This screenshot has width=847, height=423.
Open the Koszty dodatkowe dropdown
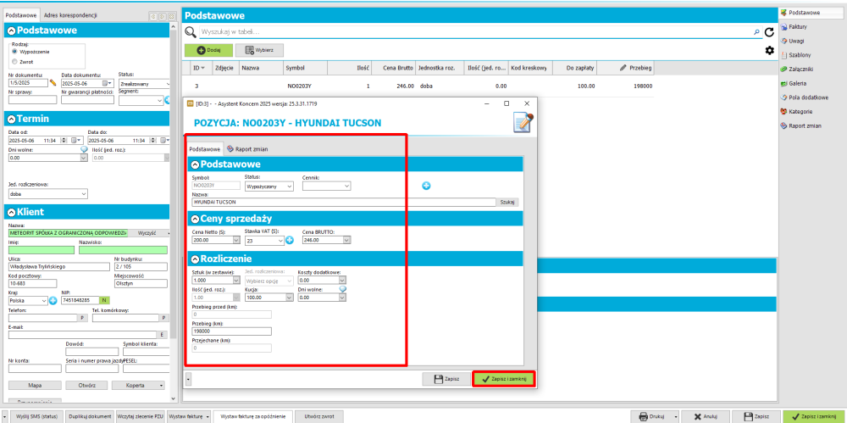(342, 281)
